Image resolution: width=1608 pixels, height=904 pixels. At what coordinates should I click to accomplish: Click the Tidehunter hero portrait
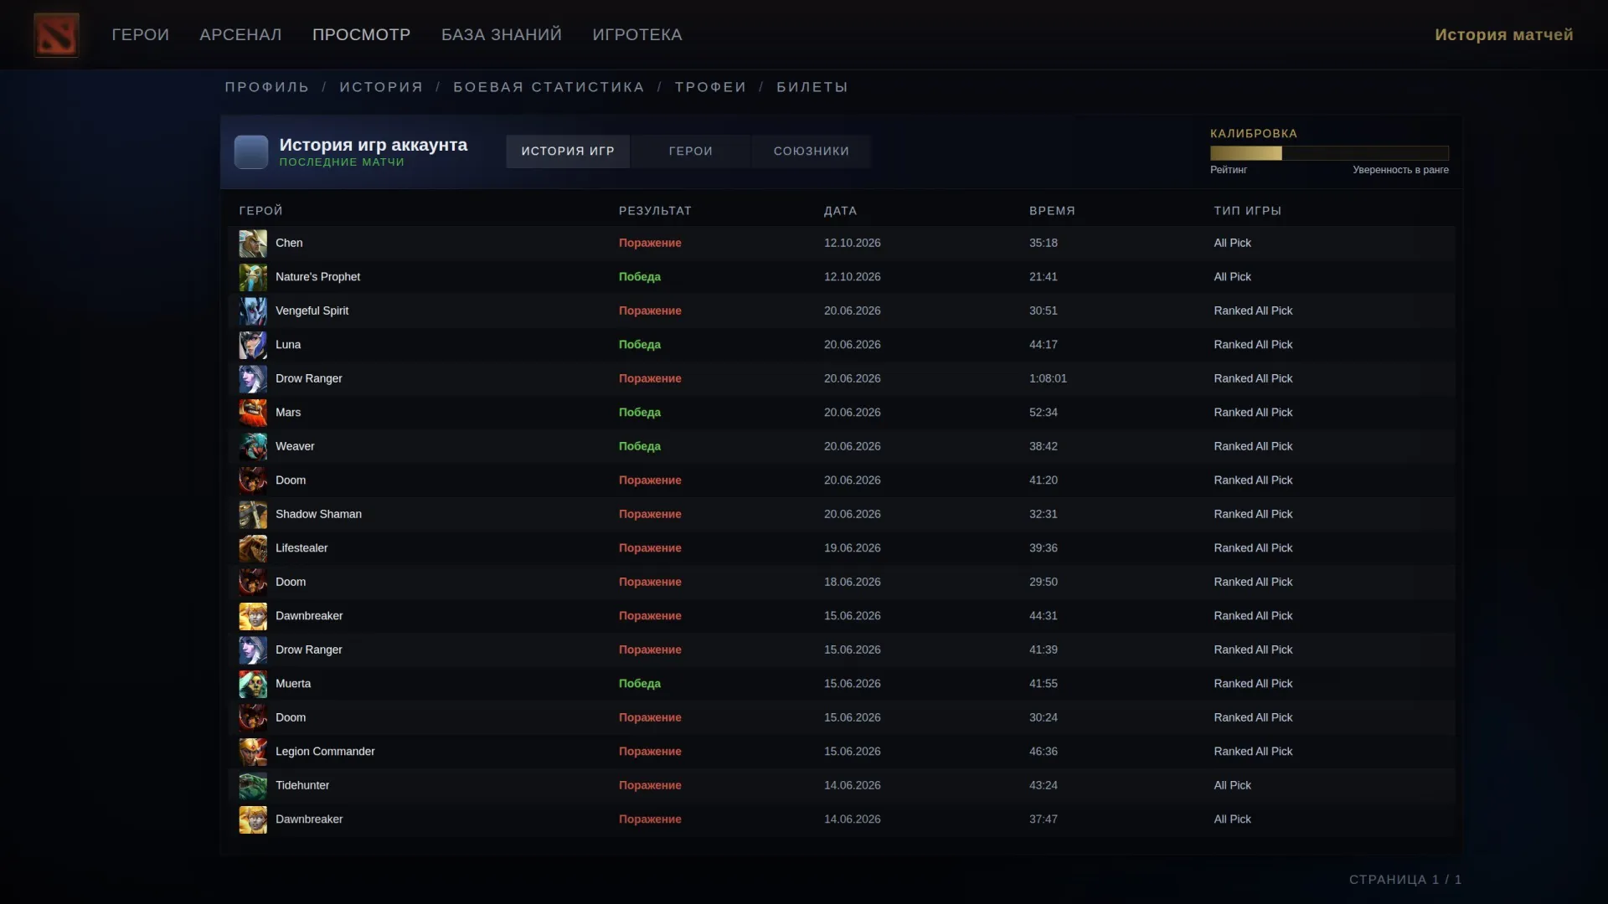click(253, 786)
